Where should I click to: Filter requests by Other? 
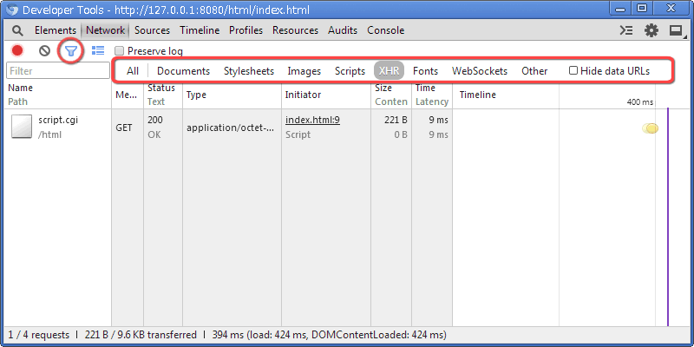534,71
